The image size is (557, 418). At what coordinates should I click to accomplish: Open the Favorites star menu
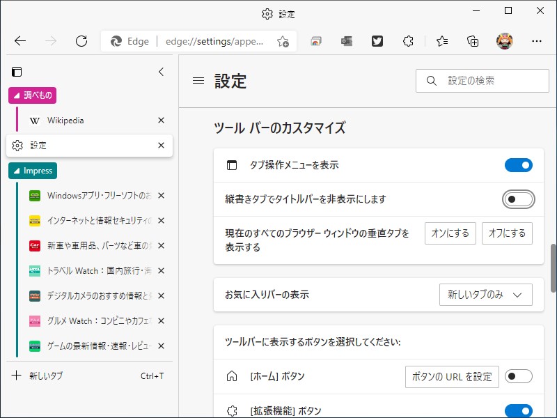(441, 41)
